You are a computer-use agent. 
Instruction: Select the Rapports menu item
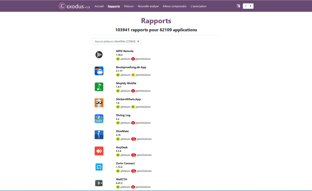(114, 6)
